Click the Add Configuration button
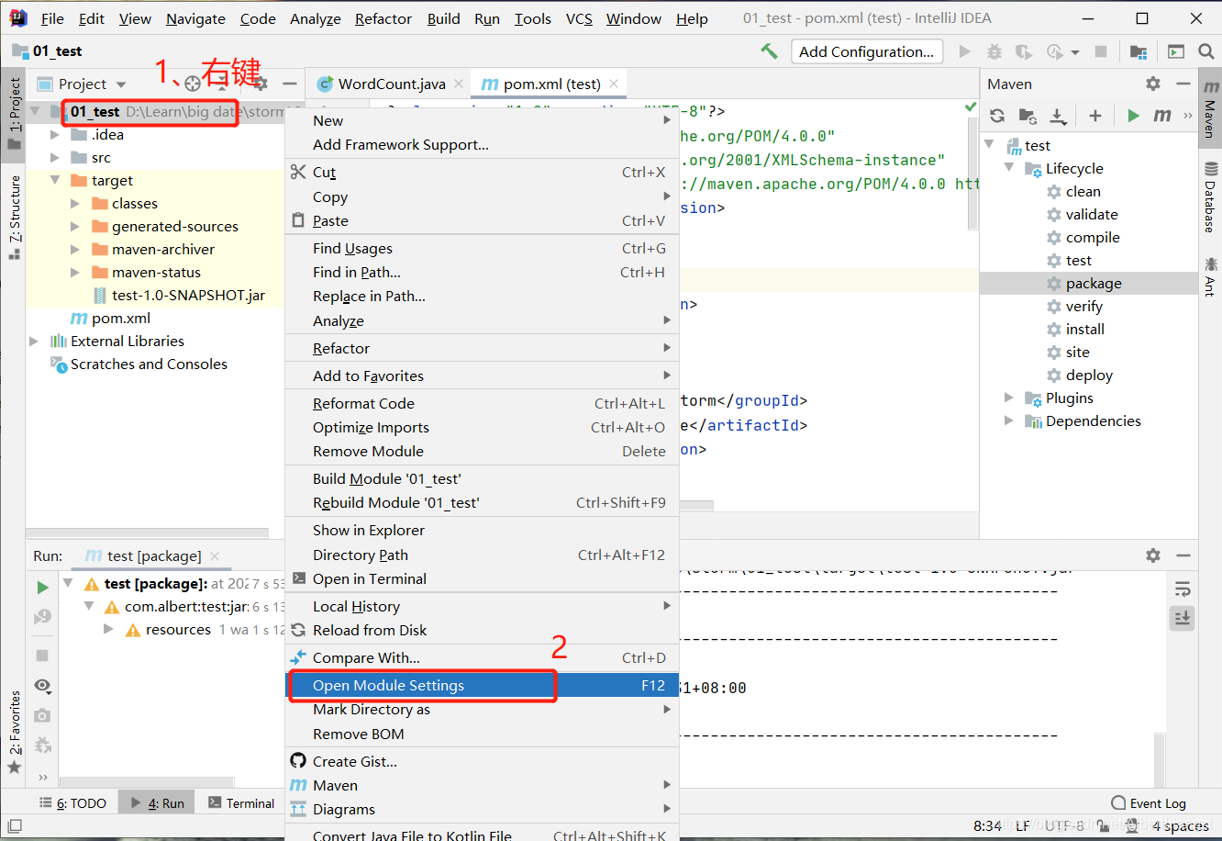1222x841 pixels. 867,51
